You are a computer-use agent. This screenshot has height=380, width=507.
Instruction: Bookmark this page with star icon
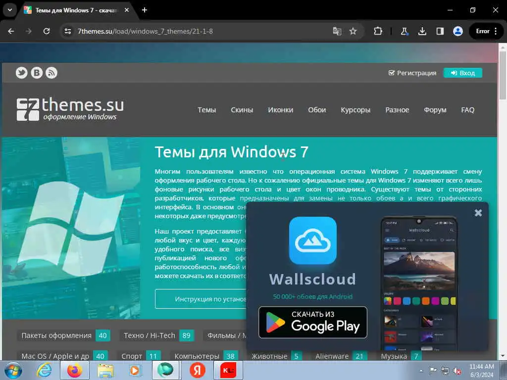pos(353,31)
